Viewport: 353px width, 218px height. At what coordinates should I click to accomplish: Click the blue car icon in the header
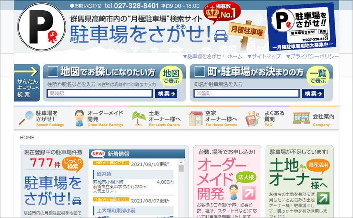tap(221, 36)
